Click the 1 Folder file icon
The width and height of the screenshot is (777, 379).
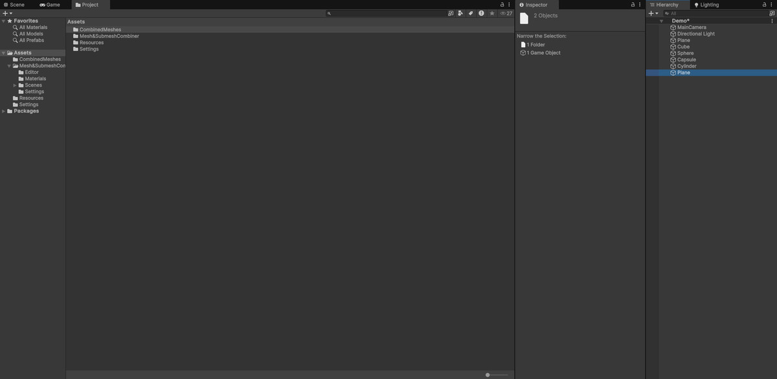click(523, 45)
